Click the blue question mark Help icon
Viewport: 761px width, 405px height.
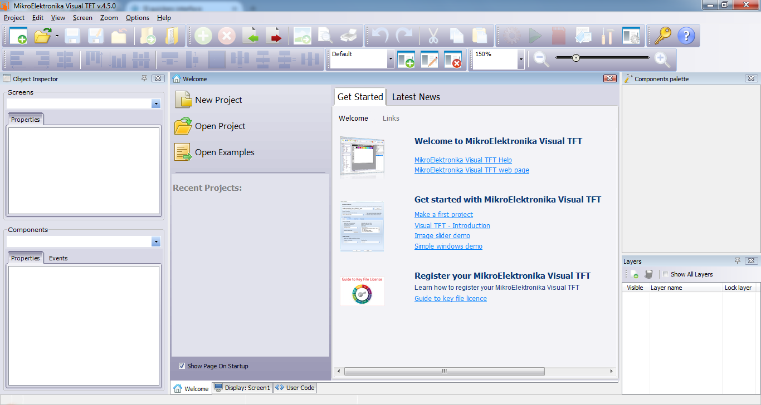point(686,36)
